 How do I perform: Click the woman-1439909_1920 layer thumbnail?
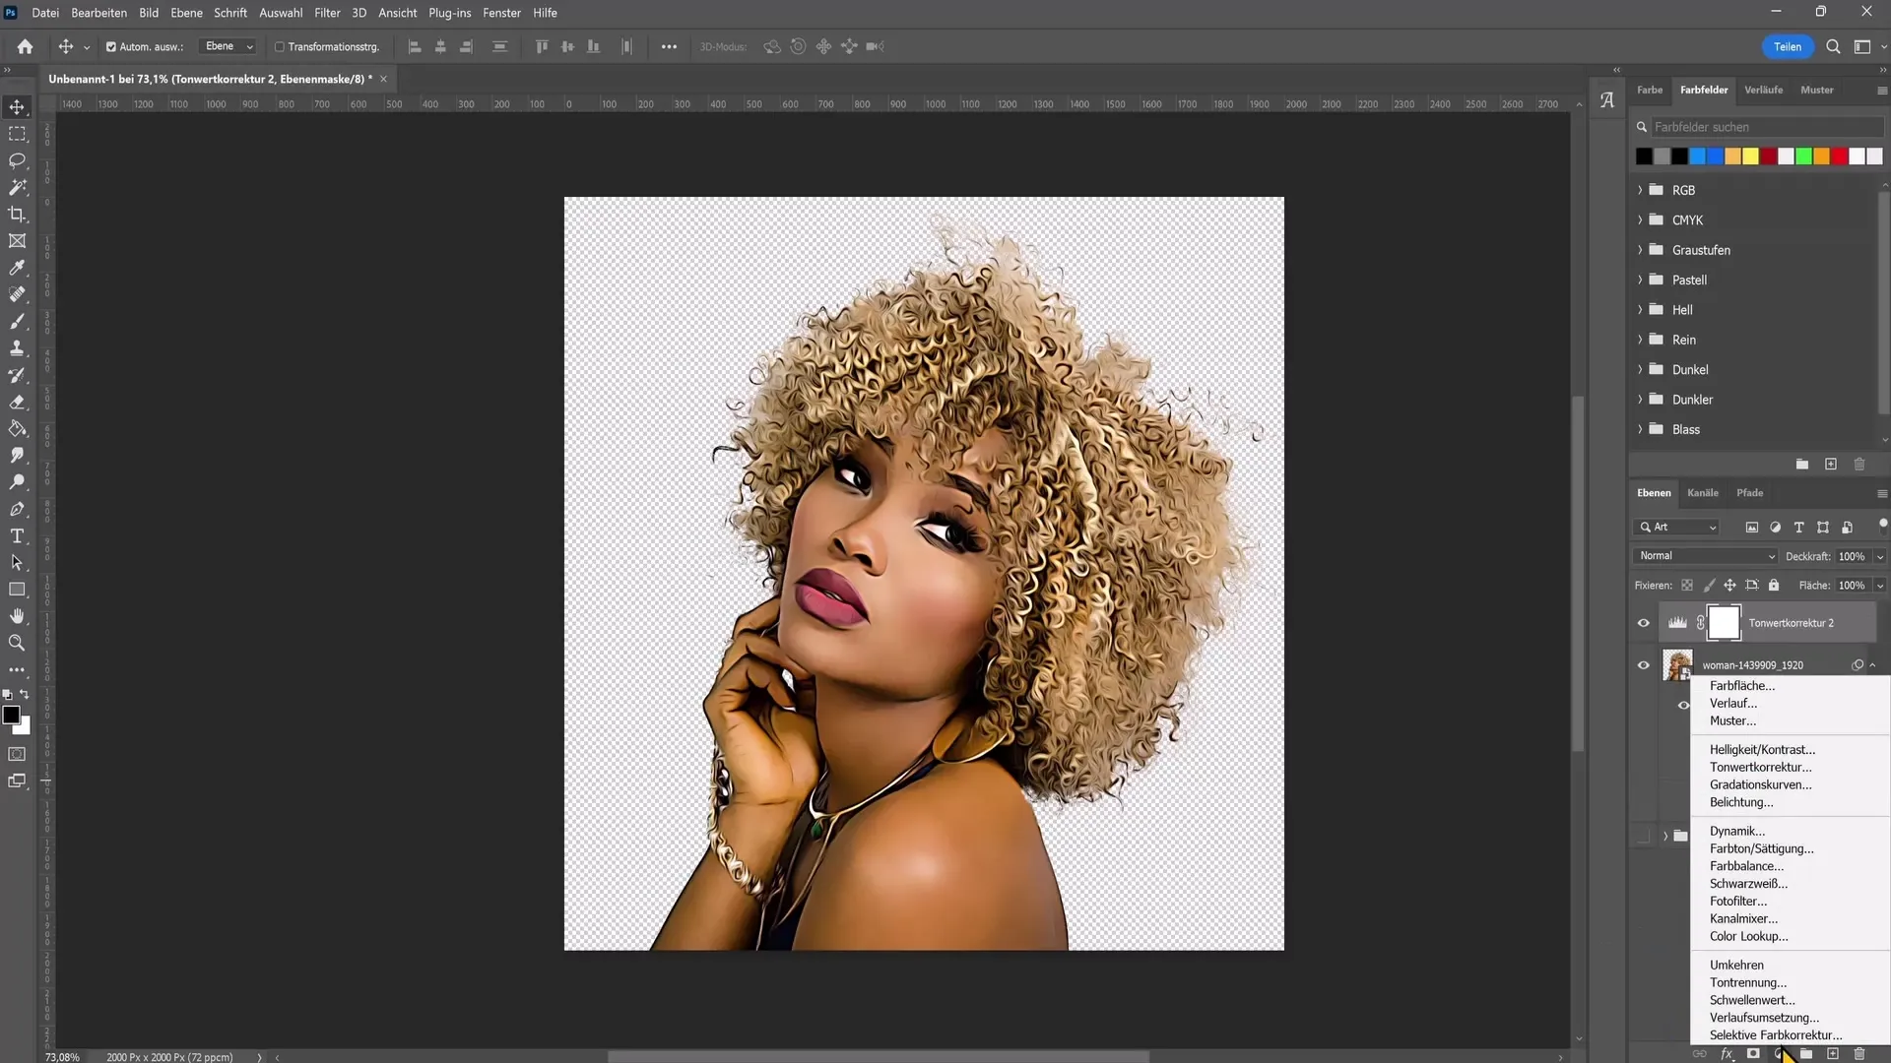pyautogui.click(x=1676, y=664)
